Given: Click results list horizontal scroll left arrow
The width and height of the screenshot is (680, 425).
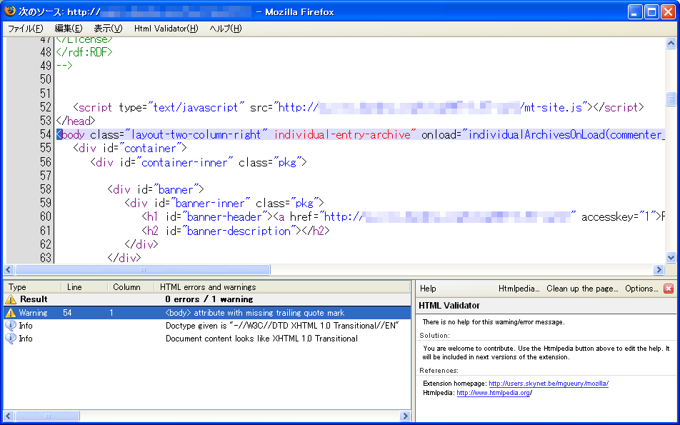Looking at the screenshot, I should (x=9, y=416).
